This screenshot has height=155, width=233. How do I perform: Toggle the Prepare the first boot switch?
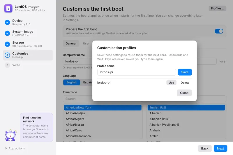[x=219, y=31]
